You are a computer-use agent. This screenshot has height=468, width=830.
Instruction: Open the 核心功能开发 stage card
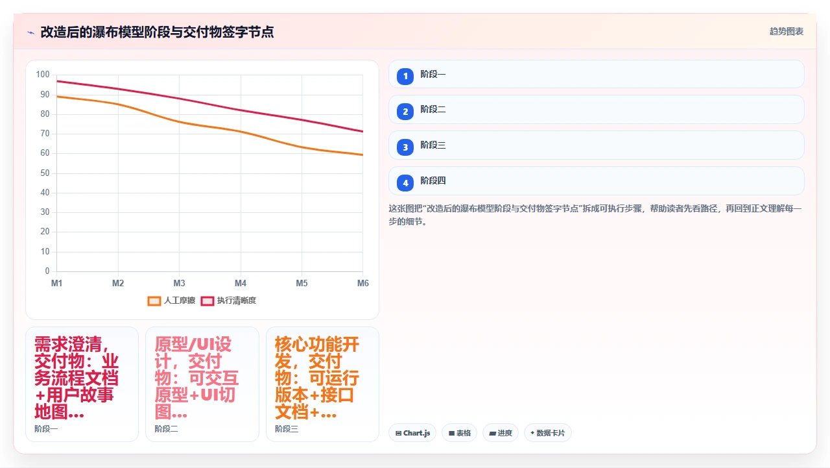pyautogui.click(x=322, y=384)
